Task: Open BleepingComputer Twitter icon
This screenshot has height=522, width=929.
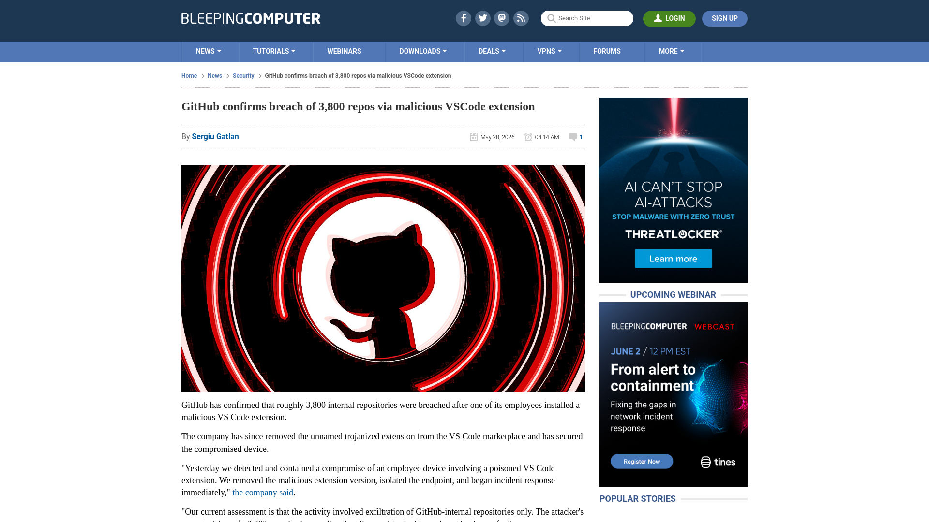Action: pos(482,18)
